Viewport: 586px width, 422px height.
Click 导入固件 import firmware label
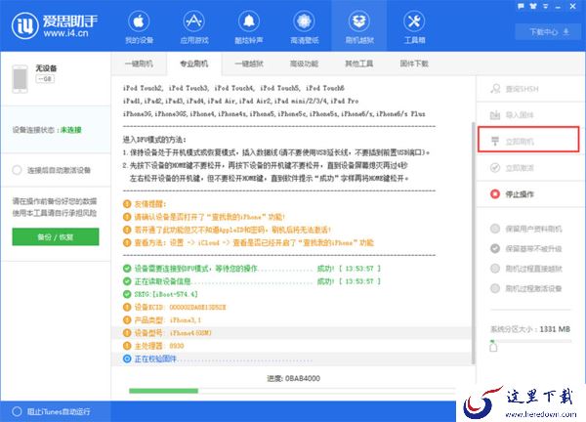coord(520,114)
